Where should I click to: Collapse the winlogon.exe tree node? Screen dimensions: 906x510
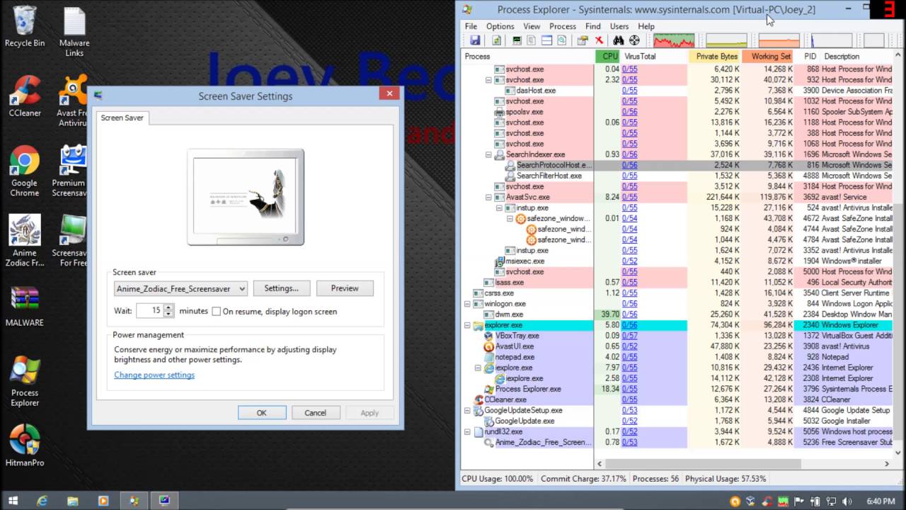click(x=467, y=304)
